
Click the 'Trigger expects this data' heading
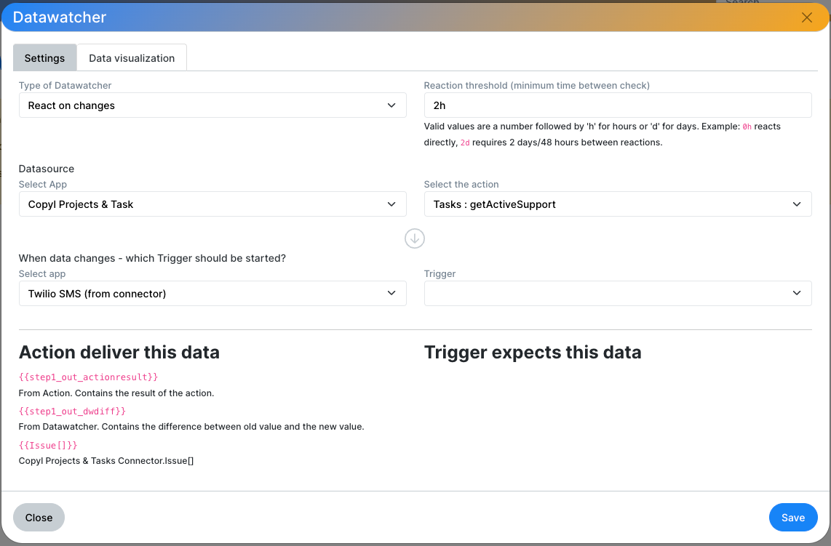[533, 352]
